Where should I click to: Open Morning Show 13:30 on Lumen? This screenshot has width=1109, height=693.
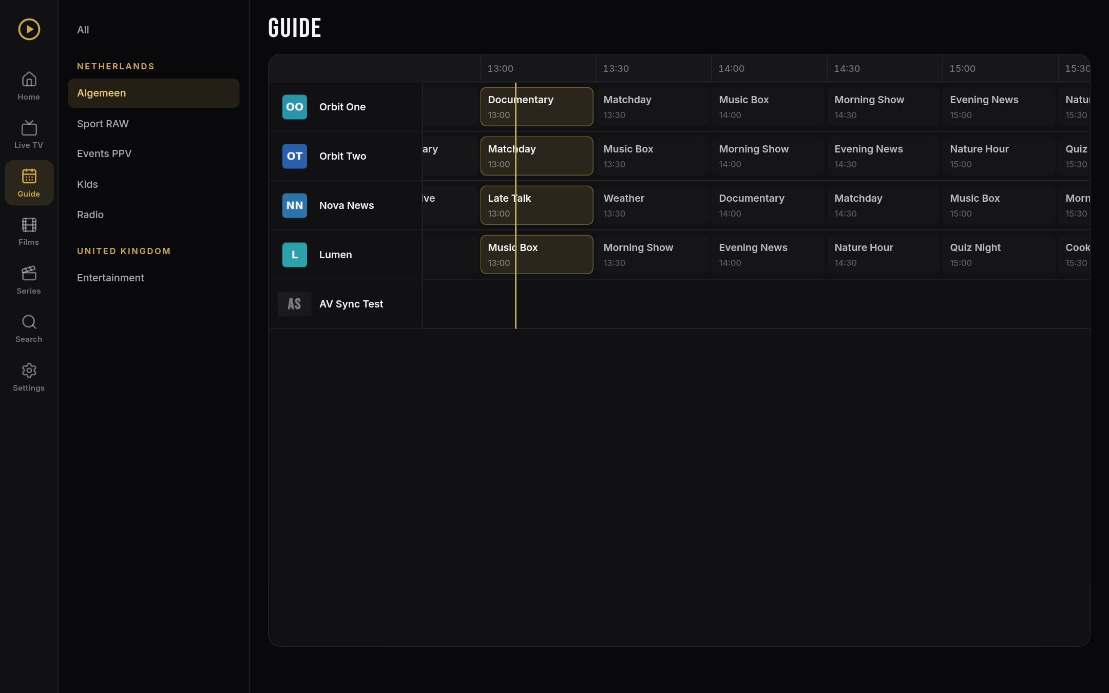pos(652,255)
